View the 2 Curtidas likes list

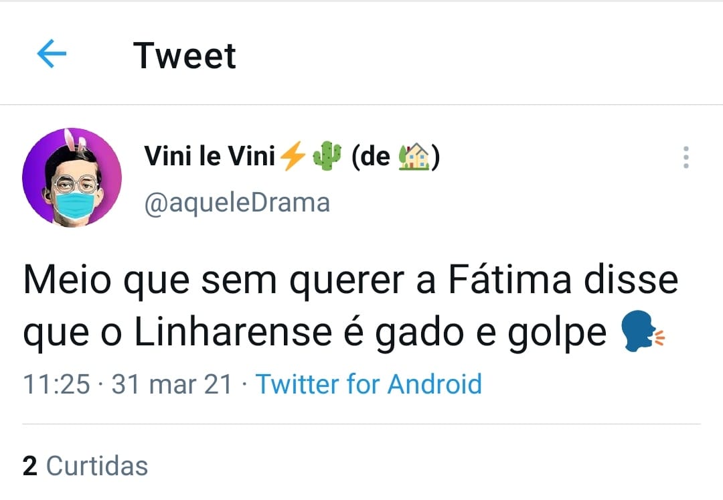coord(85,466)
